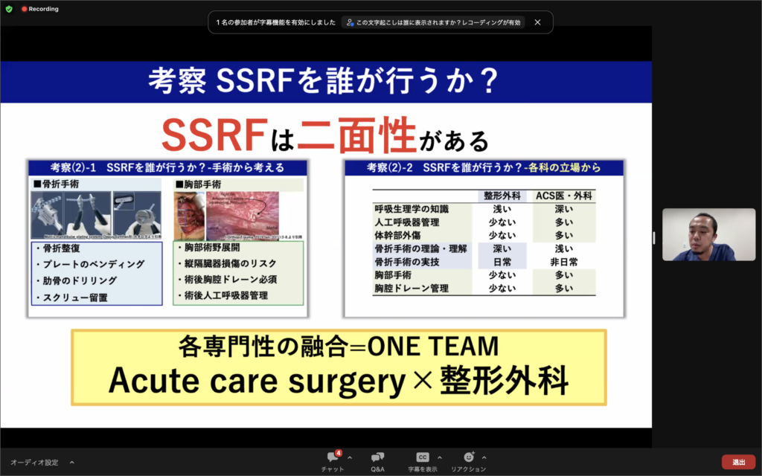Open the Q&A panel
The width and height of the screenshot is (762, 476).
coord(377,460)
